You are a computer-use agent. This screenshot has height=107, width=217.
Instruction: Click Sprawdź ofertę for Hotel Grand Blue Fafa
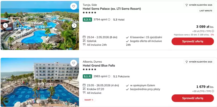(193, 98)
